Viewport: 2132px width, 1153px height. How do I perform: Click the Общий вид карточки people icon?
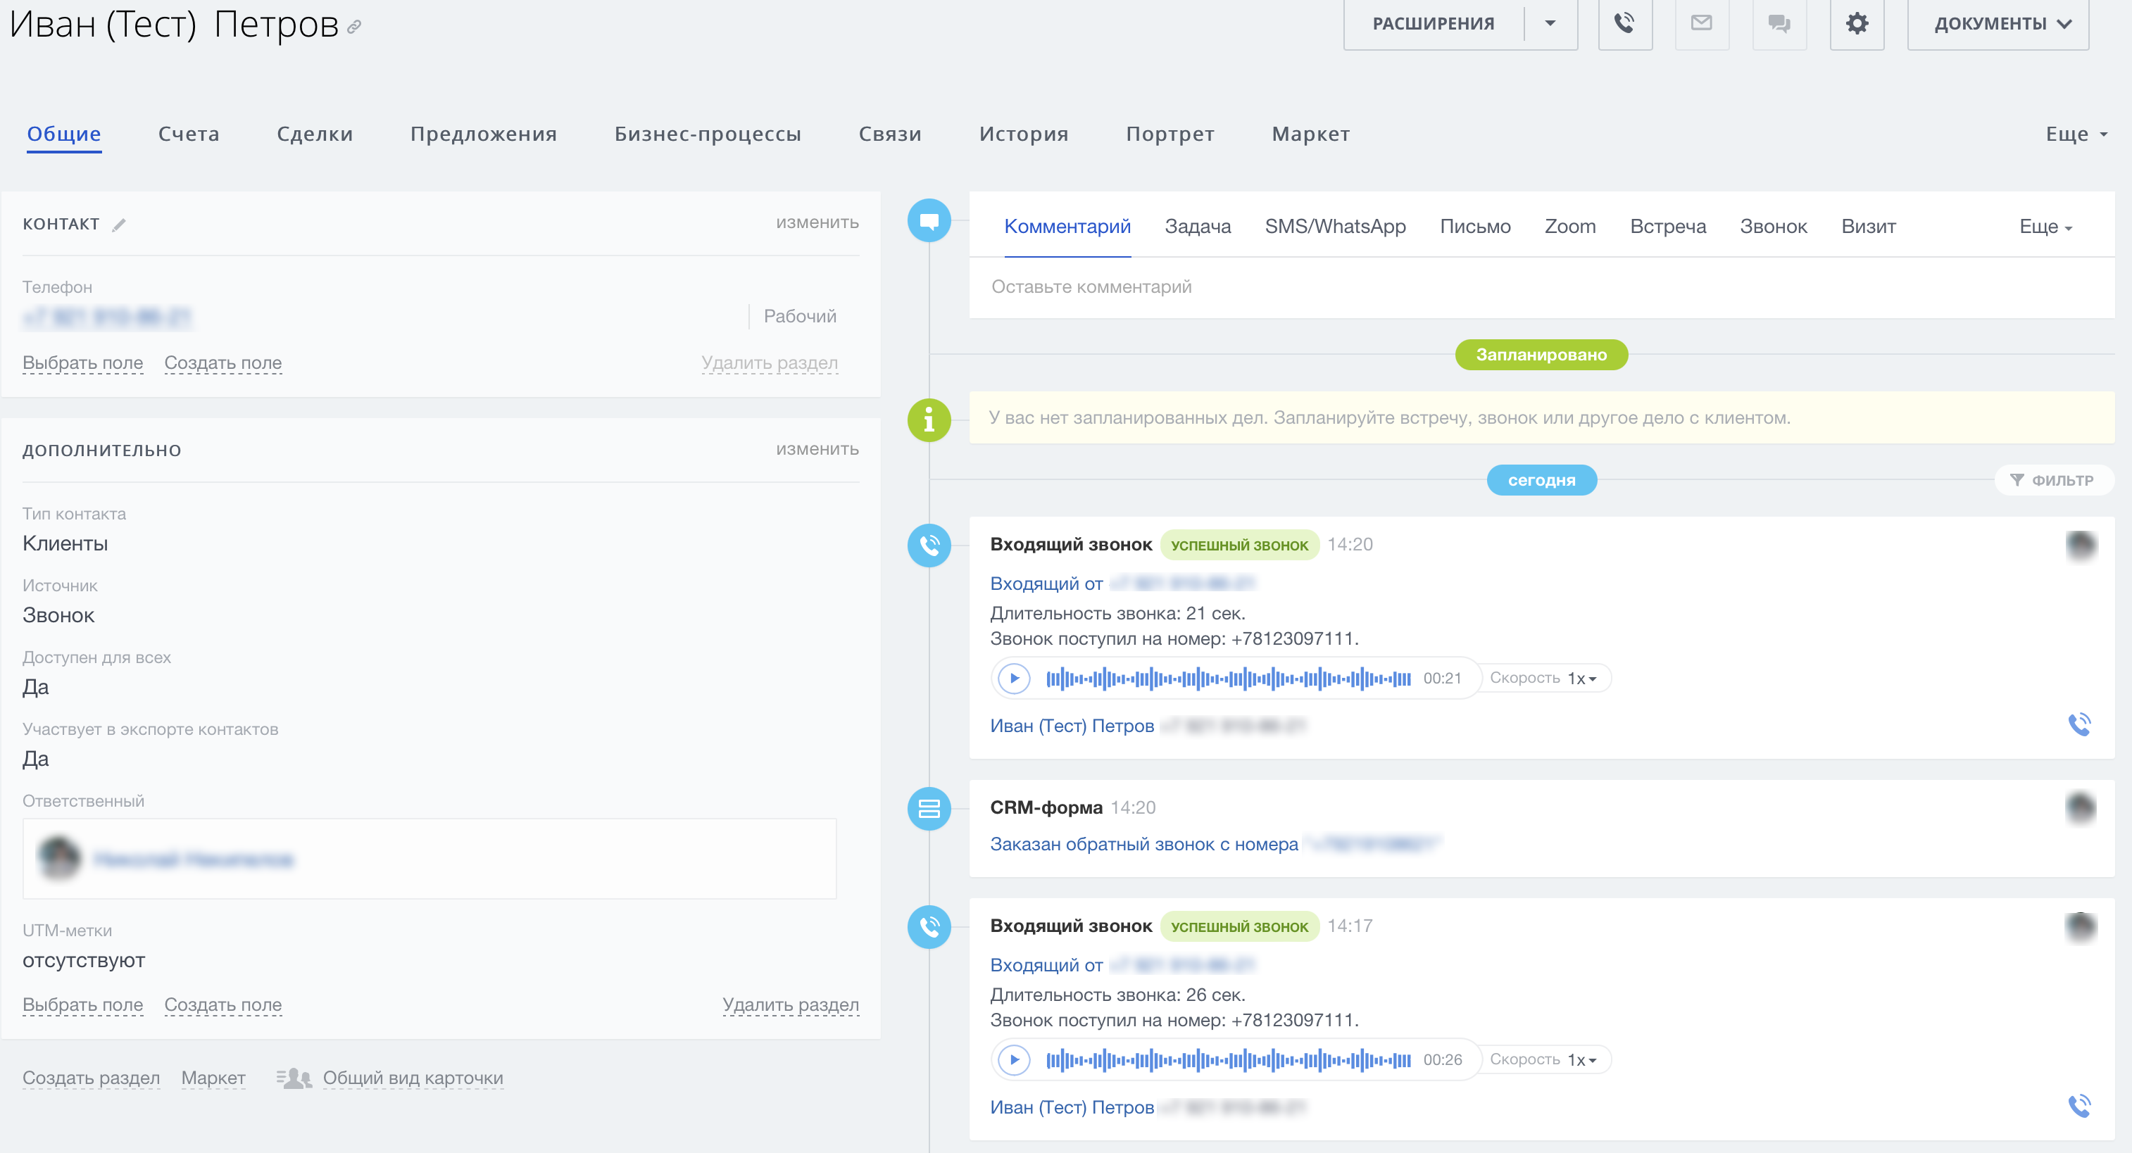[x=294, y=1078]
